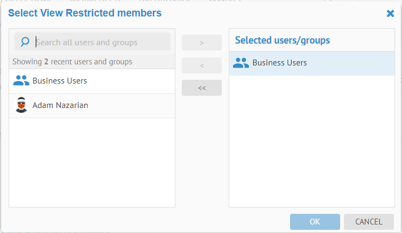The image size is (402, 233).
Task: Click Adam Nazarian's avatar picture
Action: [21, 105]
